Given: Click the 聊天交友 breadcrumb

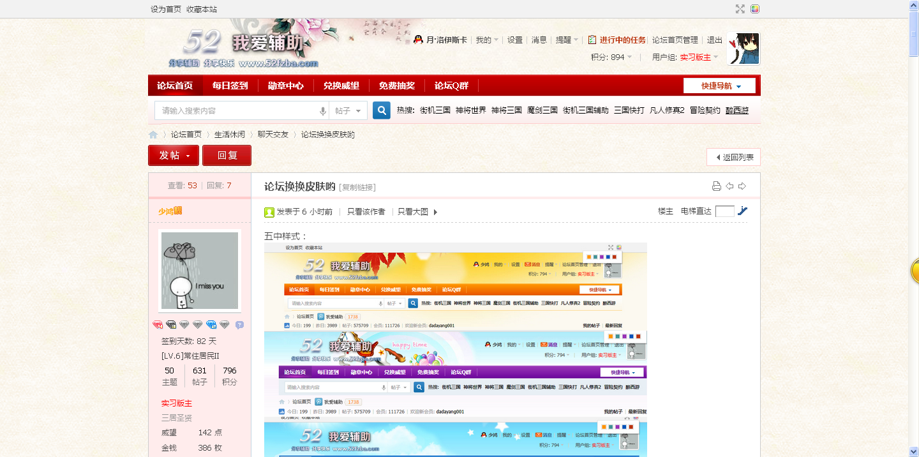Looking at the screenshot, I should coord(273,135).
